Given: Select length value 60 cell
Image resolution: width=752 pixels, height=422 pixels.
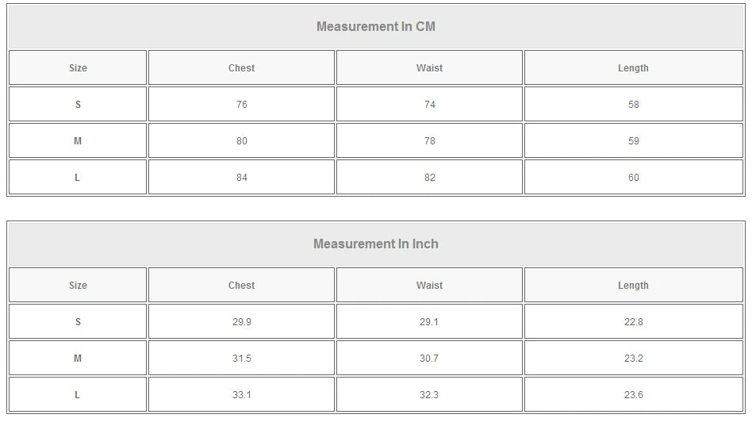Looking at the screenshot, I should click(633, 178).
